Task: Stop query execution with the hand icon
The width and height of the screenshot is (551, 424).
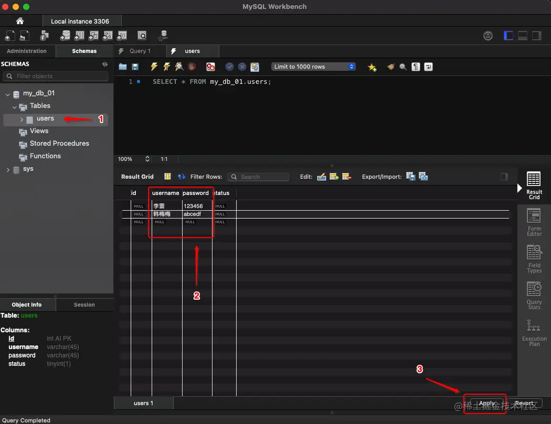Action: (x=192, y=67)
